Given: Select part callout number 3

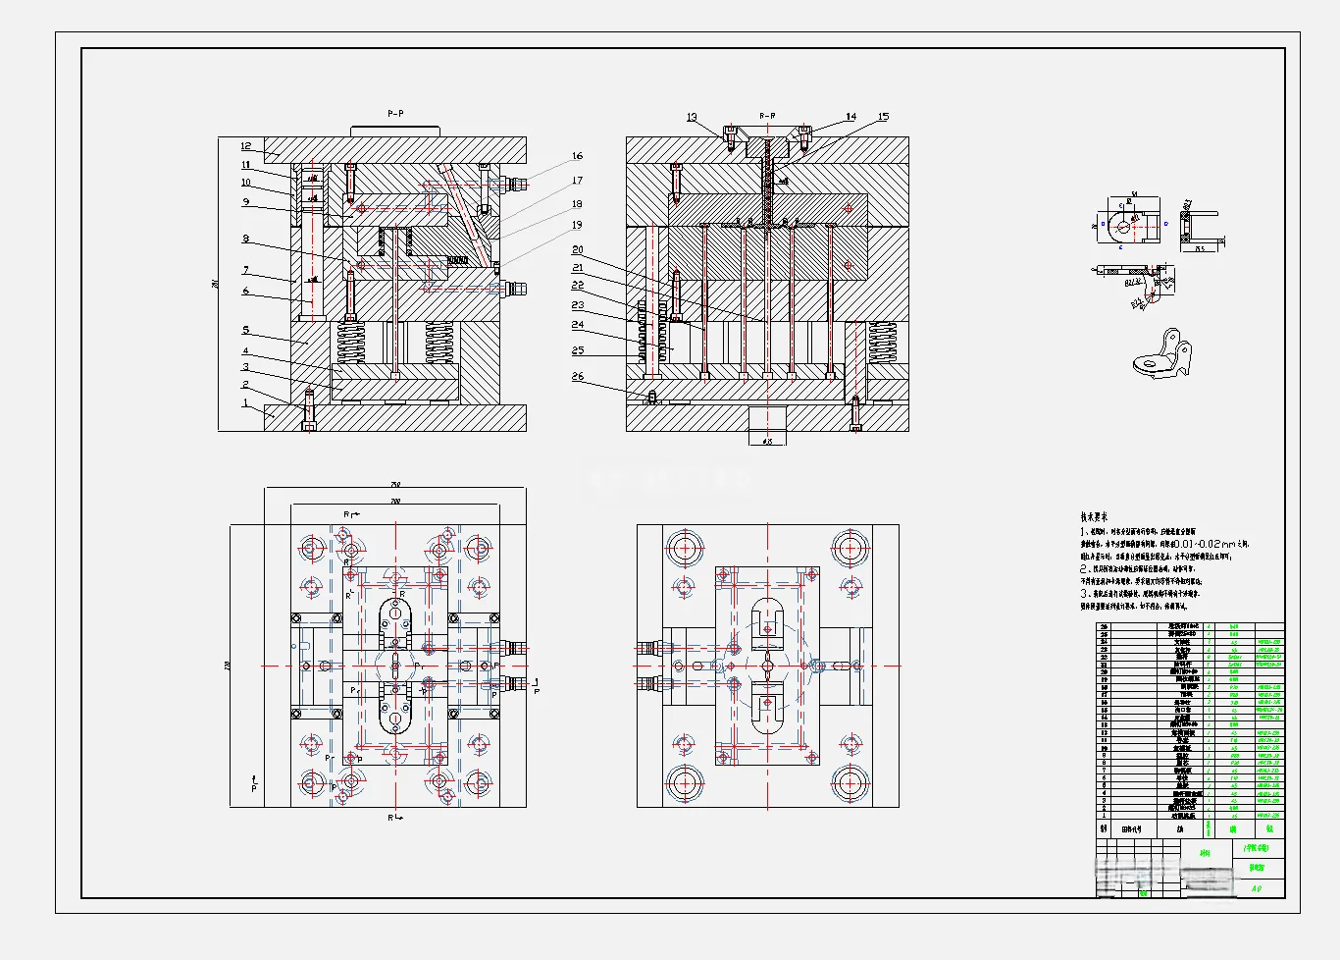Looking at the screenshot, I should point(246,367).
